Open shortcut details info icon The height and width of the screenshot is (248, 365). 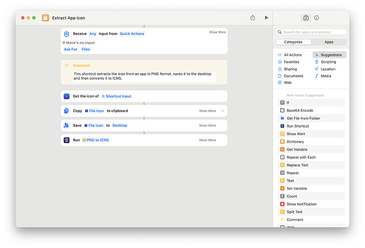(316, 17)
